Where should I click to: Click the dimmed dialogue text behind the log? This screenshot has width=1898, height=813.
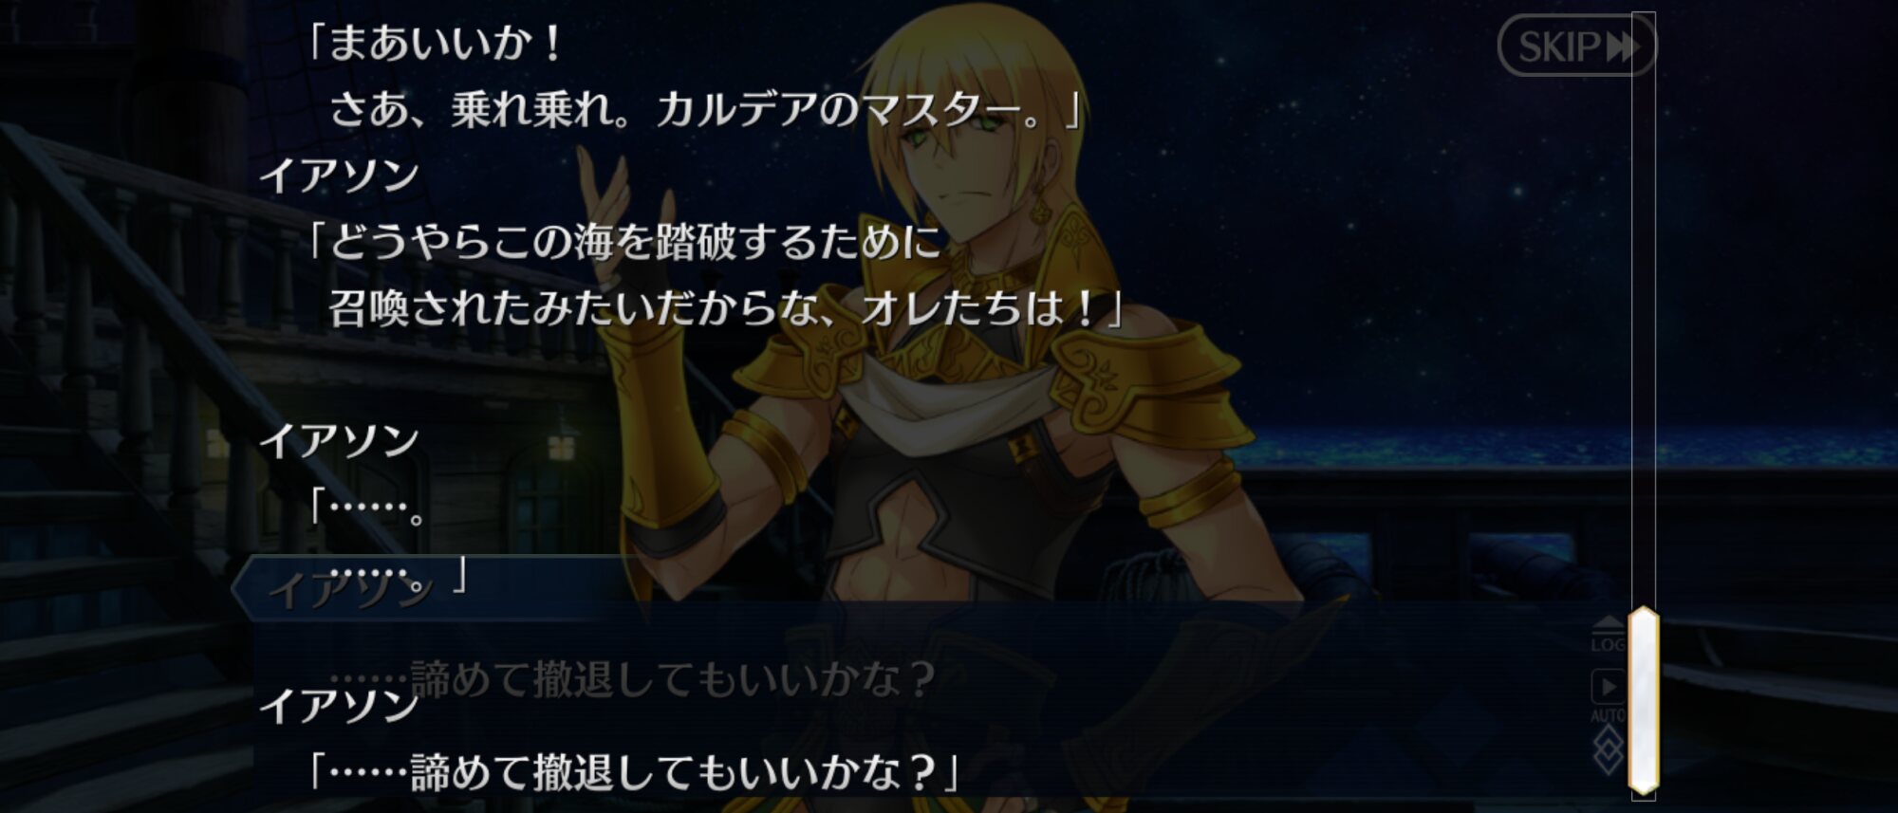coord(632,679)
